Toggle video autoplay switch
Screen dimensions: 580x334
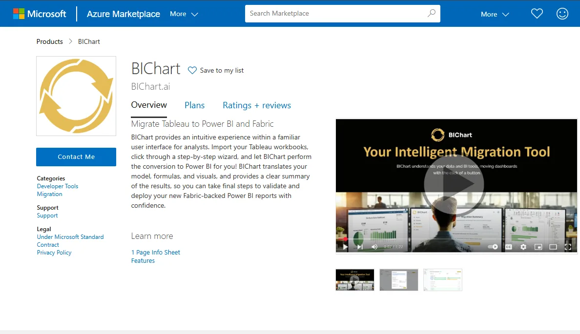(x=493, y=247)
